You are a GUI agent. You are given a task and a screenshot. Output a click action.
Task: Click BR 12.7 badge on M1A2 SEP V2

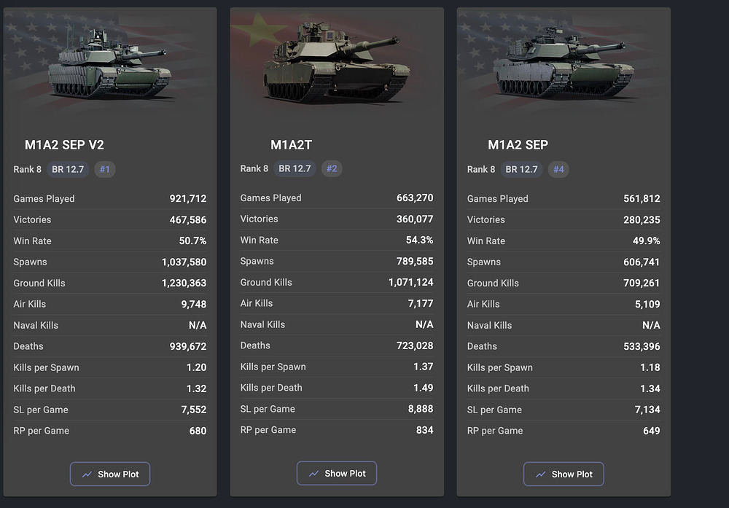(69, 170)
